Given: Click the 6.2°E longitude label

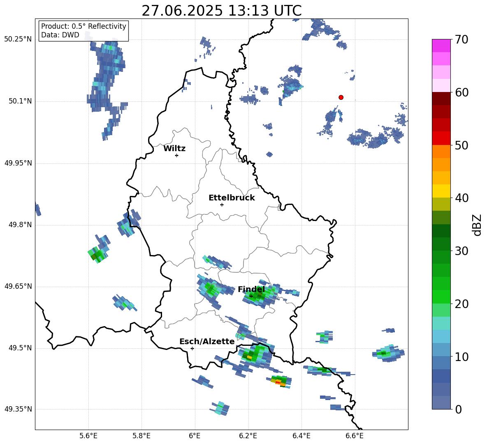Looking at the screenshot, I should click(248, 436).
